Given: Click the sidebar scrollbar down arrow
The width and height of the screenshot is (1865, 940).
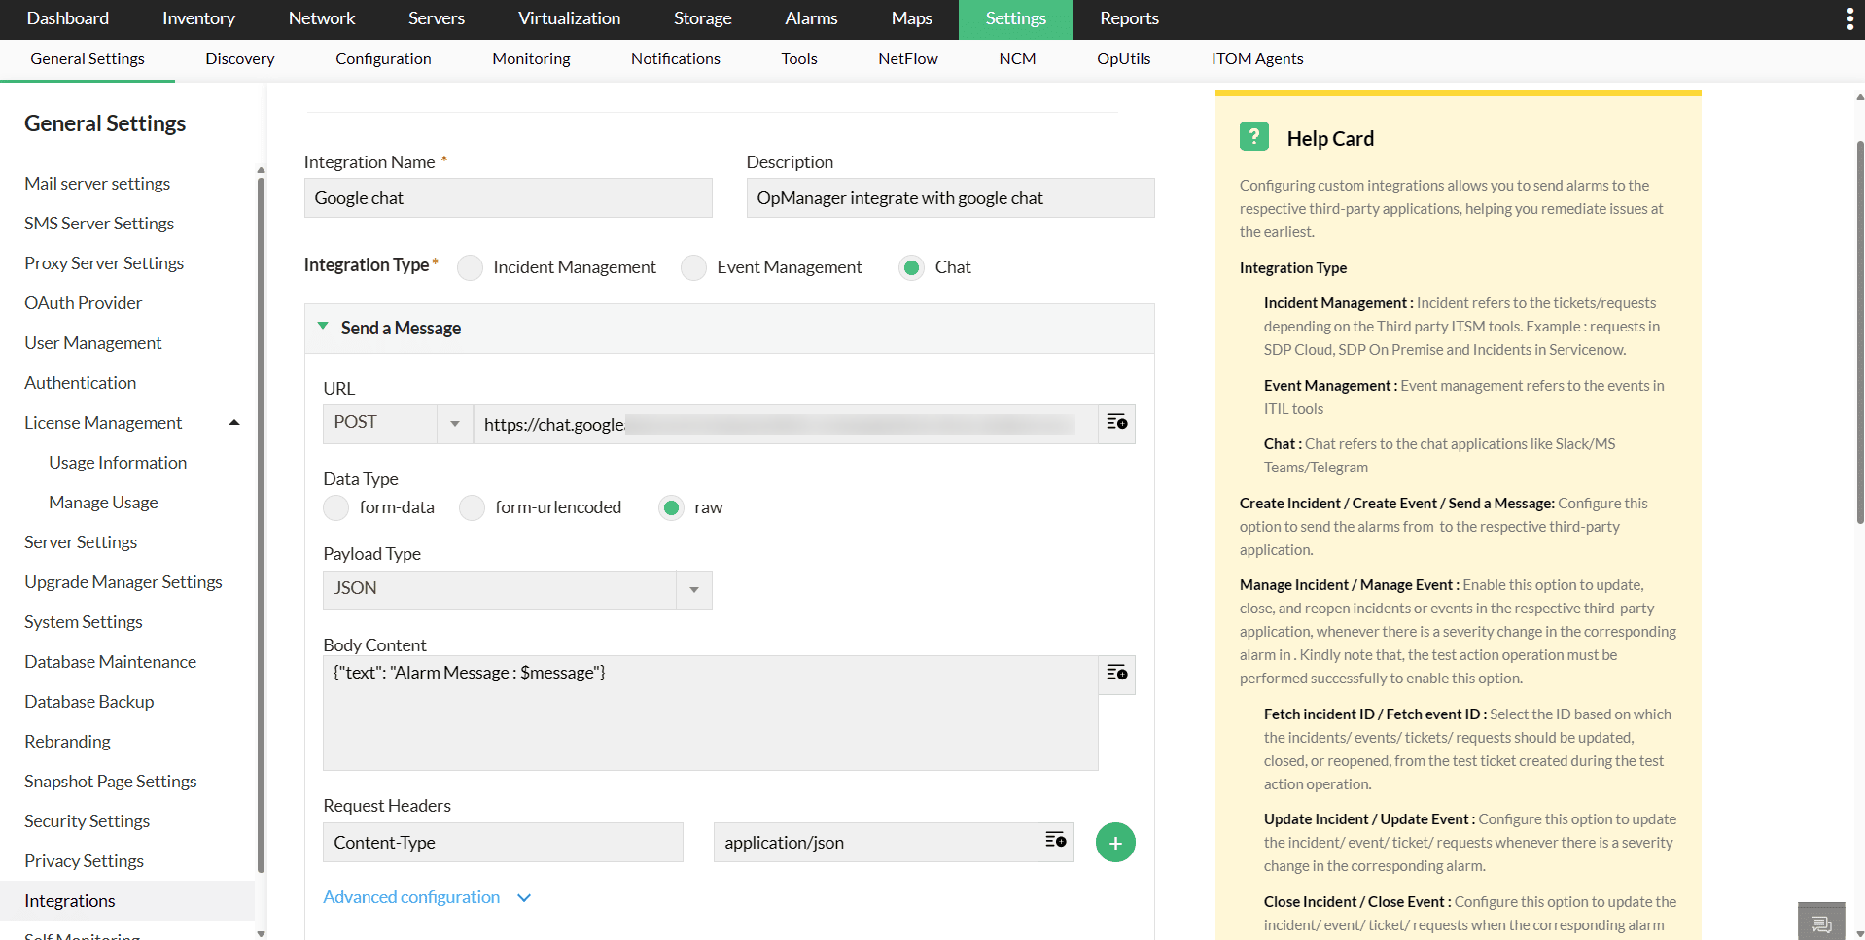Looking at the screenshot, I should pos(261,933).
